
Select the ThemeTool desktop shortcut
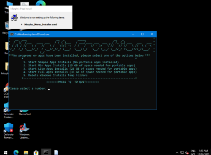(x=24, y=112)
